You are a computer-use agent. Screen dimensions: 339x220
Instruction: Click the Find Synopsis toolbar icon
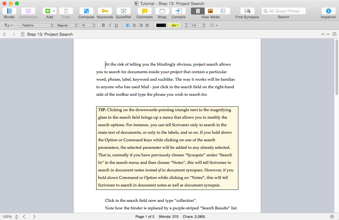[247, 11]
